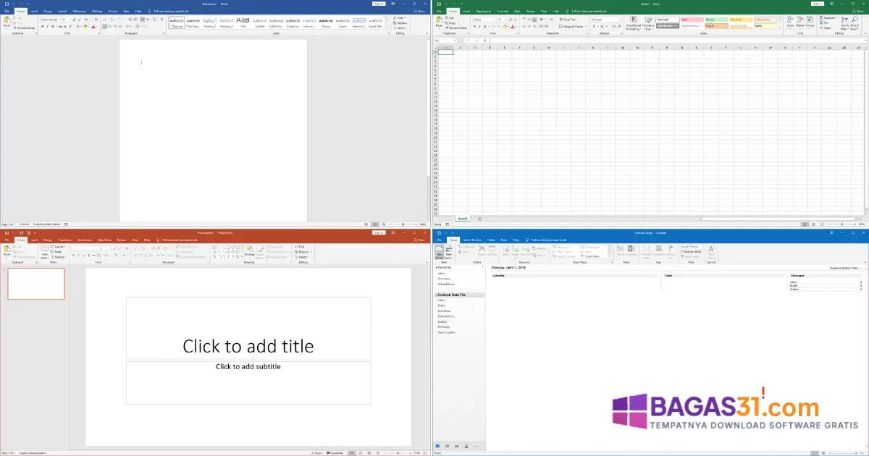Viewport: 869px width, 456px height.
Task: Open the font size dropdown in Word
Action: (70, 20)
